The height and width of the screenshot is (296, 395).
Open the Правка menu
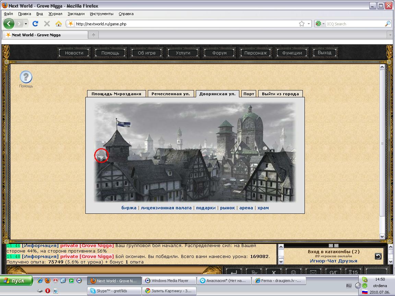pyautogui.click(x=24, y=14)
